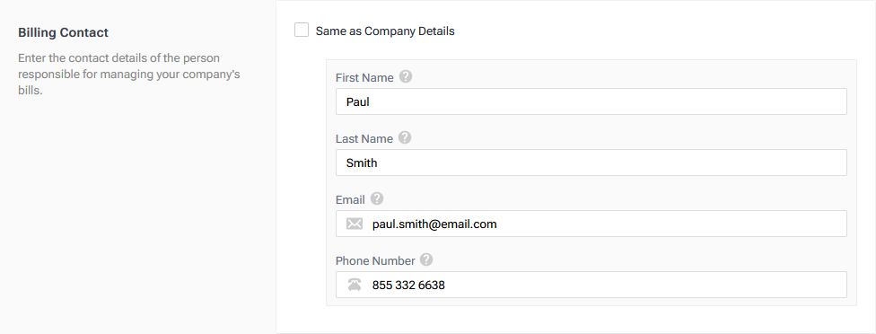Activate the Phone Number input field

pos(591,285)
